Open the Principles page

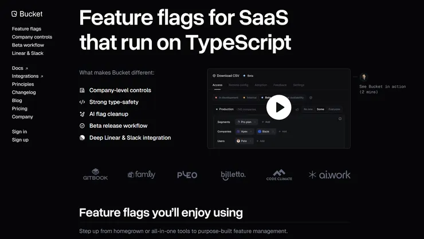(23, 84)
